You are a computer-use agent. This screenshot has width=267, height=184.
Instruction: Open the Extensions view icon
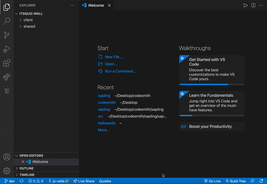pyautogui.click(x=7, y=63)
